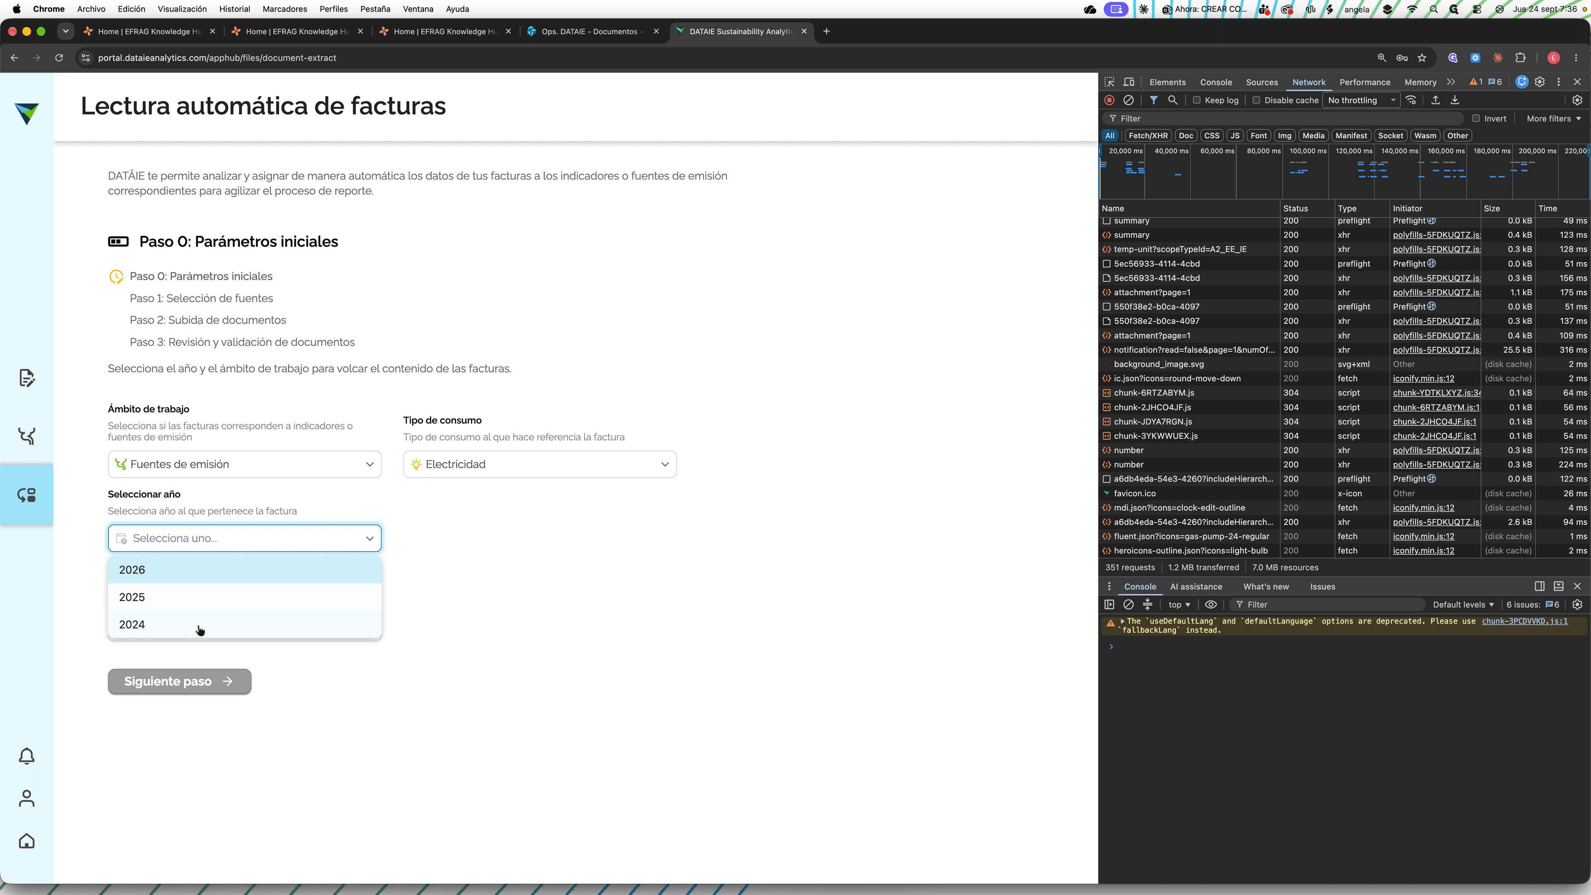Select the JS filter chip

1234,136
